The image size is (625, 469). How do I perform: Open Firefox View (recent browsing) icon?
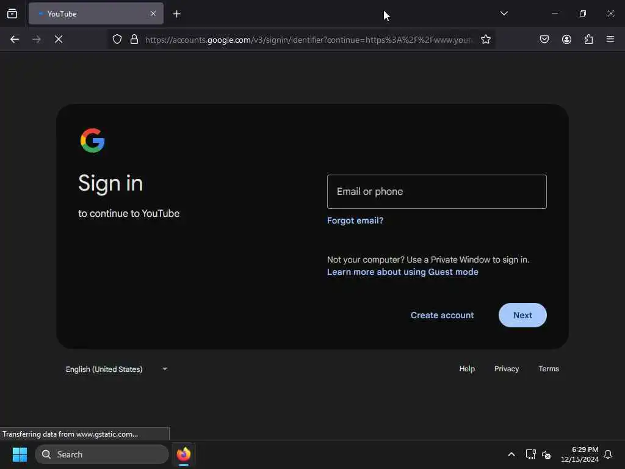pyautogui.click(x=12, y=13)
